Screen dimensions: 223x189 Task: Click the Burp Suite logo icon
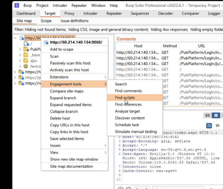[x=17, y=5]
